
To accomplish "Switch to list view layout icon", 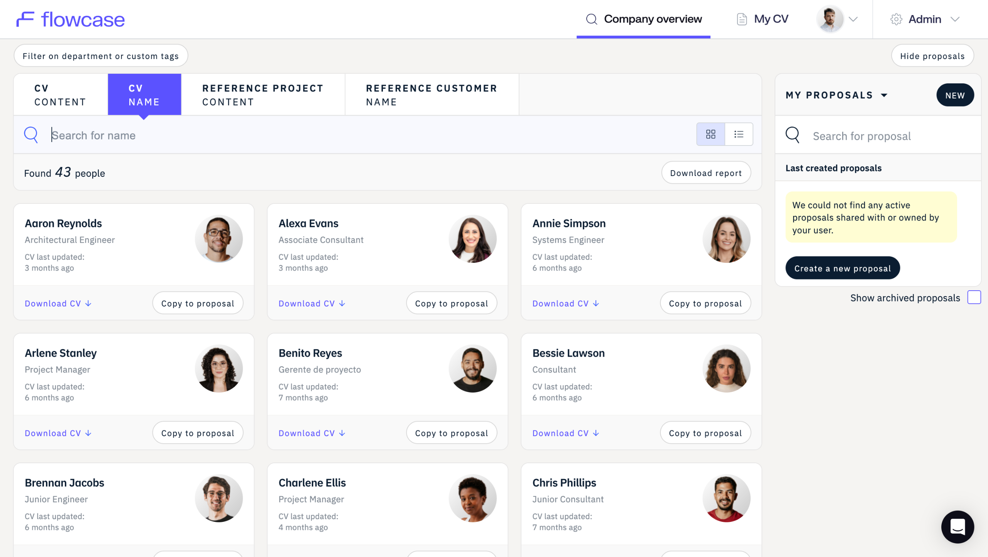I will tap(739, 134).
